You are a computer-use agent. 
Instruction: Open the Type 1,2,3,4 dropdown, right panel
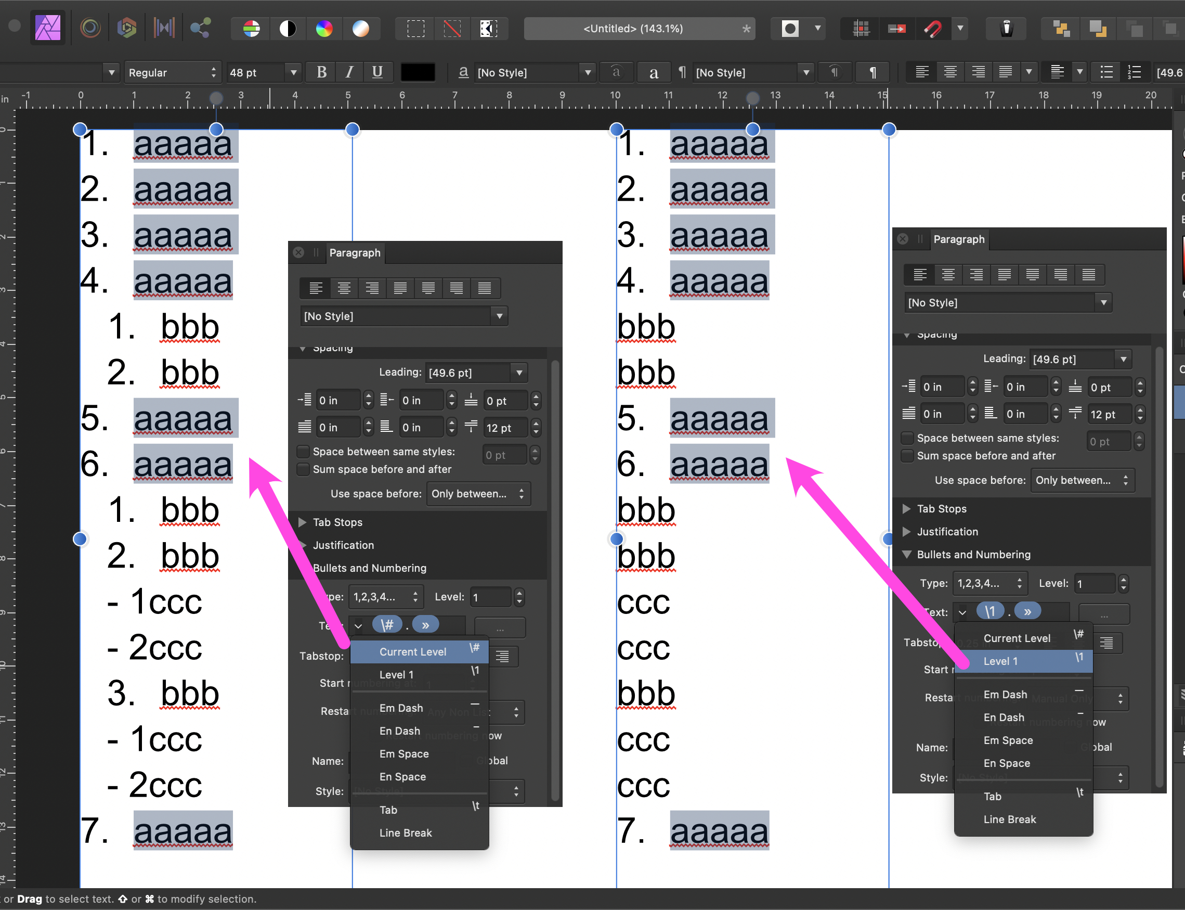pyautogui.click(x=989, y=583)
